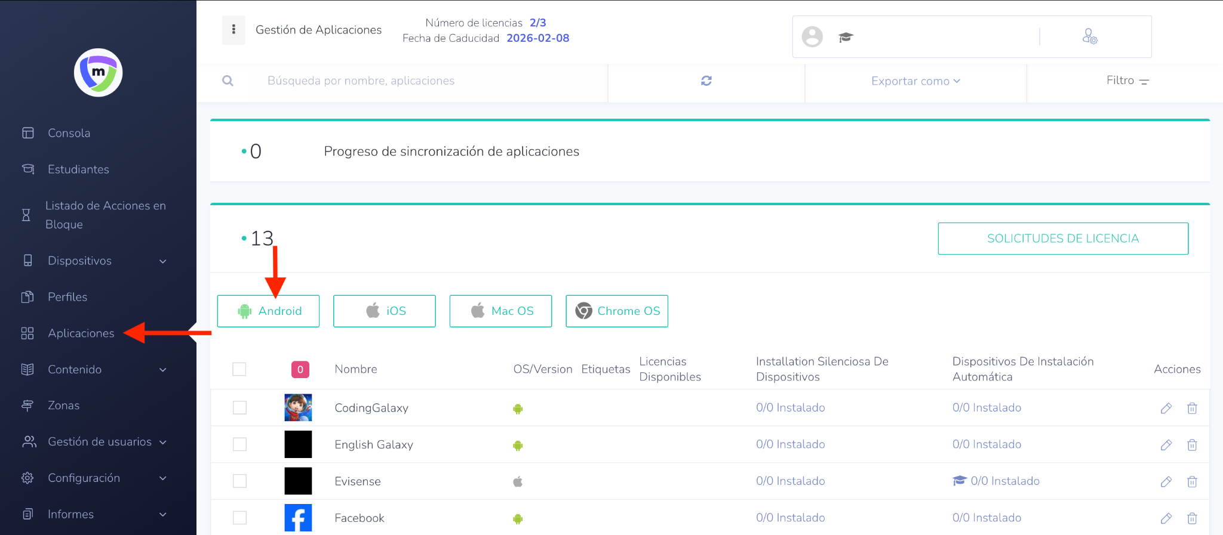
Task: Toggle the select-all checkbox in table header
Action: [239, 369]
